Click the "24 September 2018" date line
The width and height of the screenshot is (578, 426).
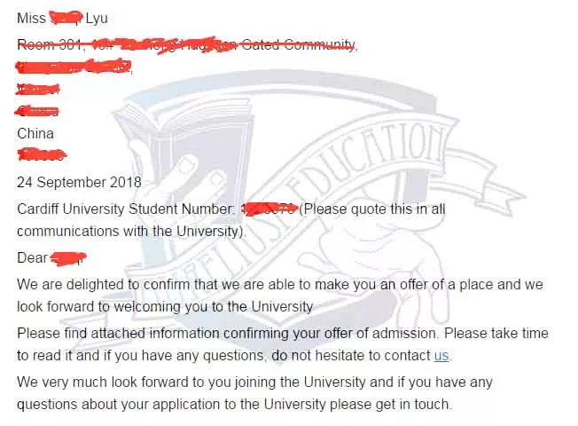click(79, 182)
